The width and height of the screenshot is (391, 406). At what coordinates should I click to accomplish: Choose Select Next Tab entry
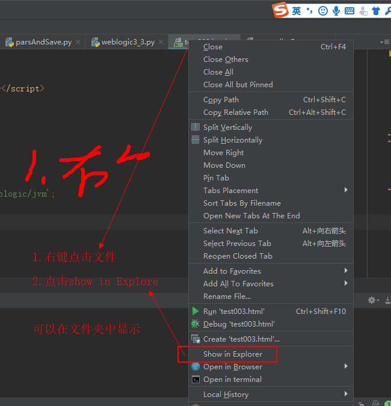(271, 231)
